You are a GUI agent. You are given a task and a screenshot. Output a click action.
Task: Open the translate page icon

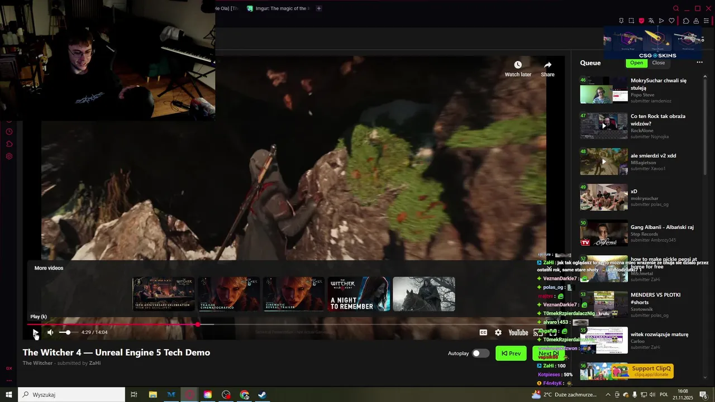point(651,21)
